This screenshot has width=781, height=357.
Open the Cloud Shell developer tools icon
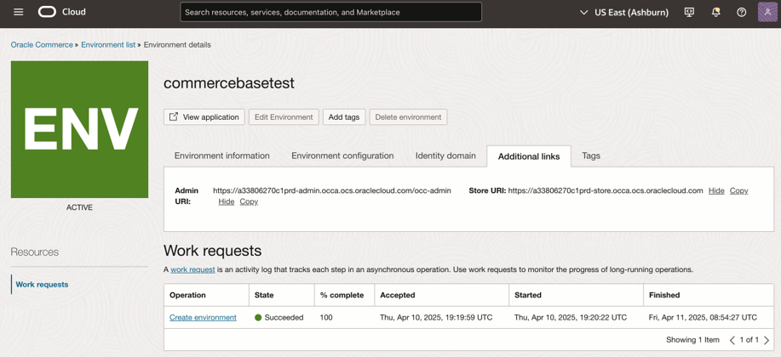pyautogui.click(x=689, y=12)
